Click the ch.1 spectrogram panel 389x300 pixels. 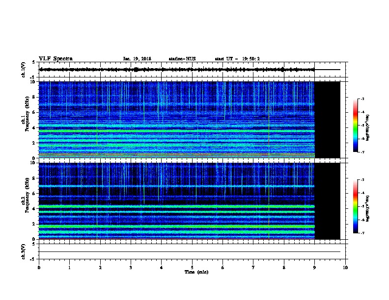[190, 120]
